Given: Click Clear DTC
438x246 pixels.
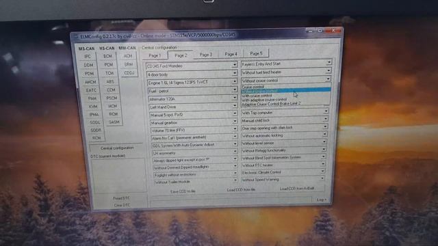Looking at the screenshot, I should (122, 205).
